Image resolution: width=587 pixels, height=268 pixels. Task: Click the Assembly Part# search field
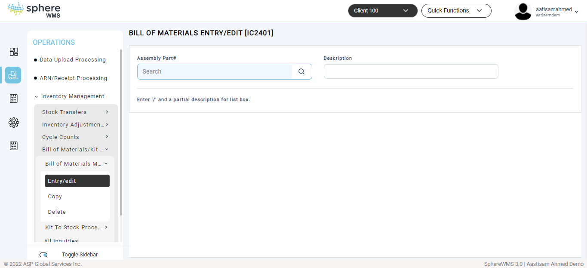pyautogui.click(x=215, y=71)
